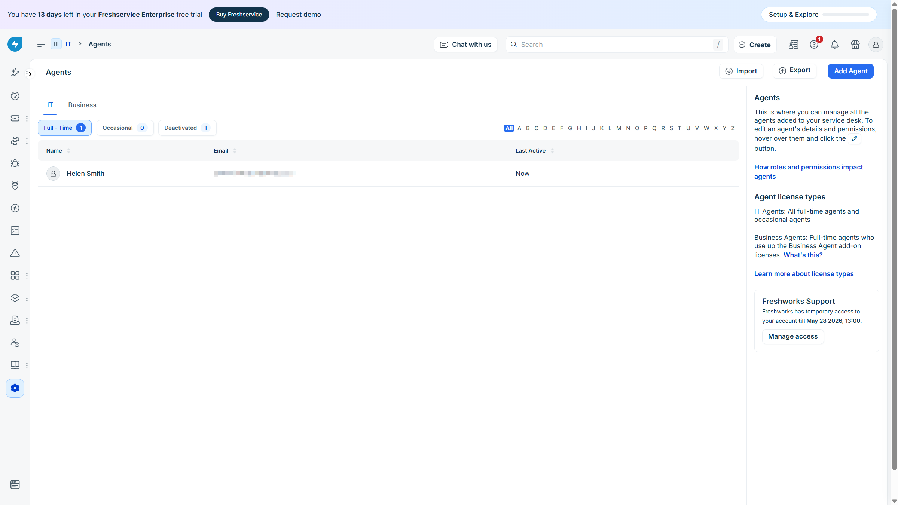Open the Assets layers sidebar icon
Image resolution: width=898 pixels, height=505 pixels.
tap(15, 298)
